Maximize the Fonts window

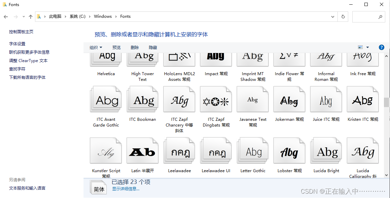click(366, 4)
